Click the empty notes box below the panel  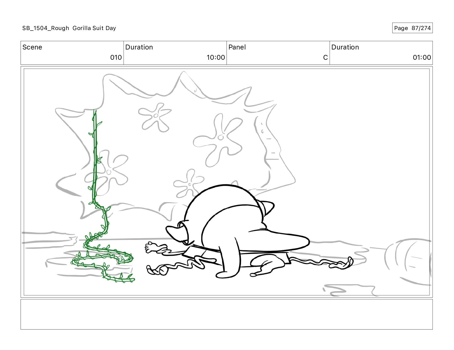[x=226, y=314]
